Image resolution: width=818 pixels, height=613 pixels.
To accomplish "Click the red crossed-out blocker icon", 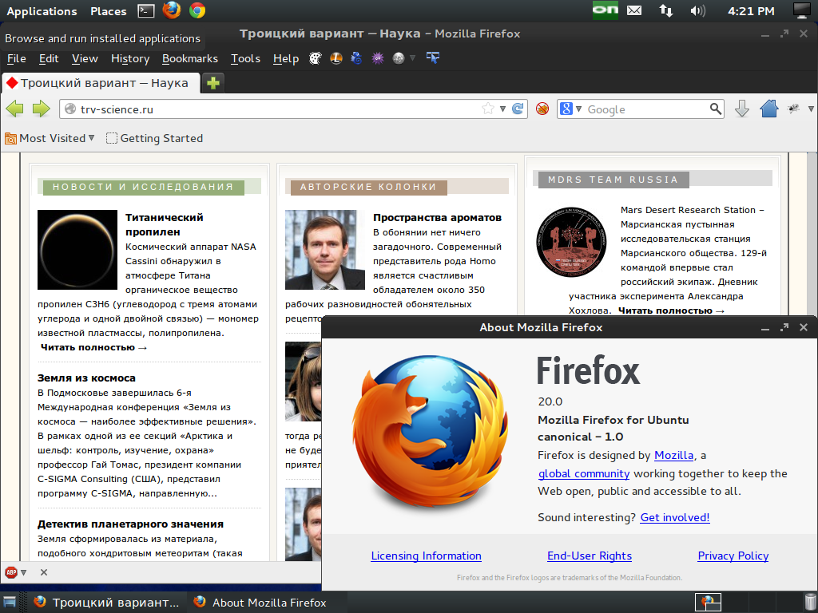I will click(x=542, y=109).
